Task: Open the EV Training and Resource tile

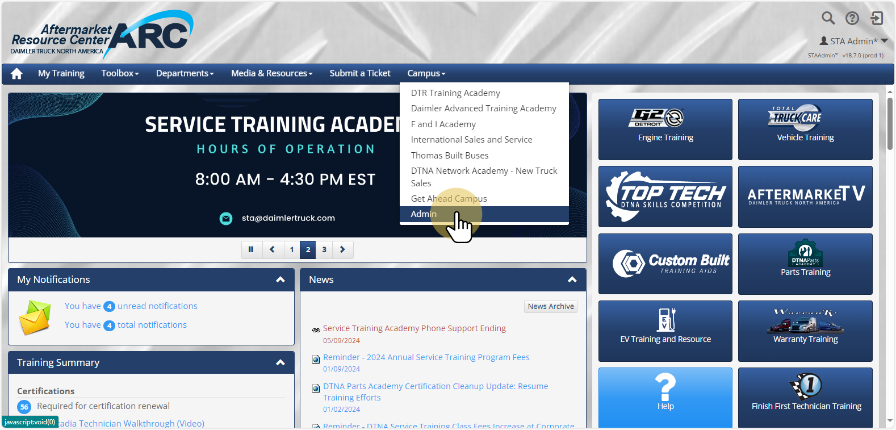Action: tap(665, 331)
